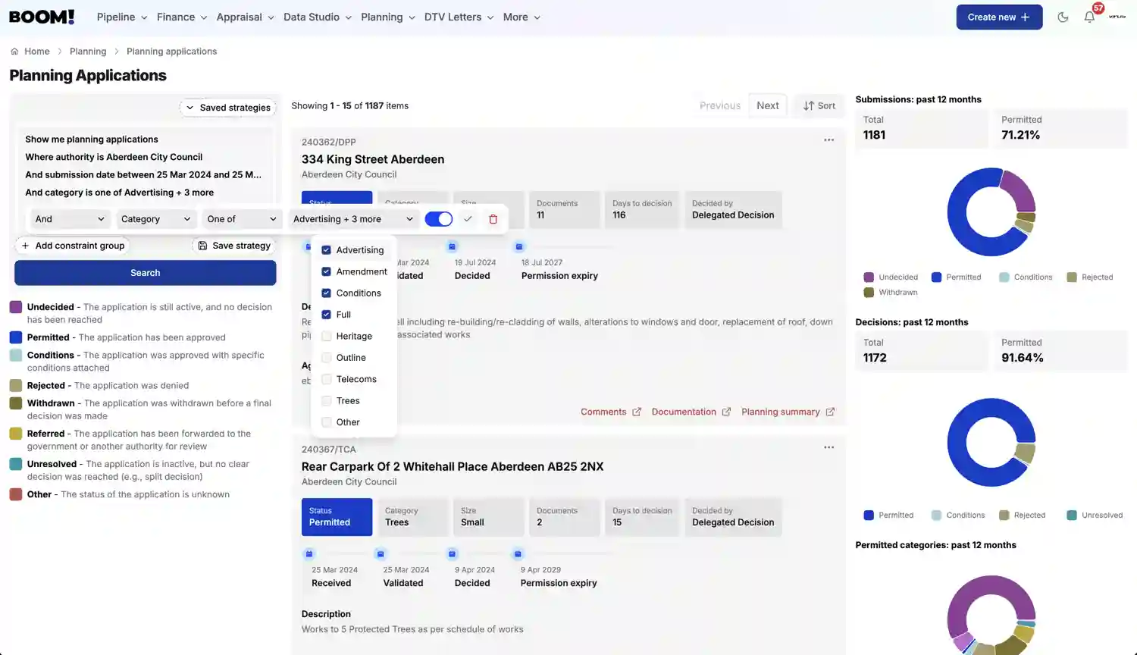Check the Outline checkbox

click(x=326, y=358)
